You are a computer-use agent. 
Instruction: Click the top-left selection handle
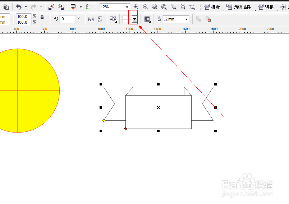click(x=101, y=84)
